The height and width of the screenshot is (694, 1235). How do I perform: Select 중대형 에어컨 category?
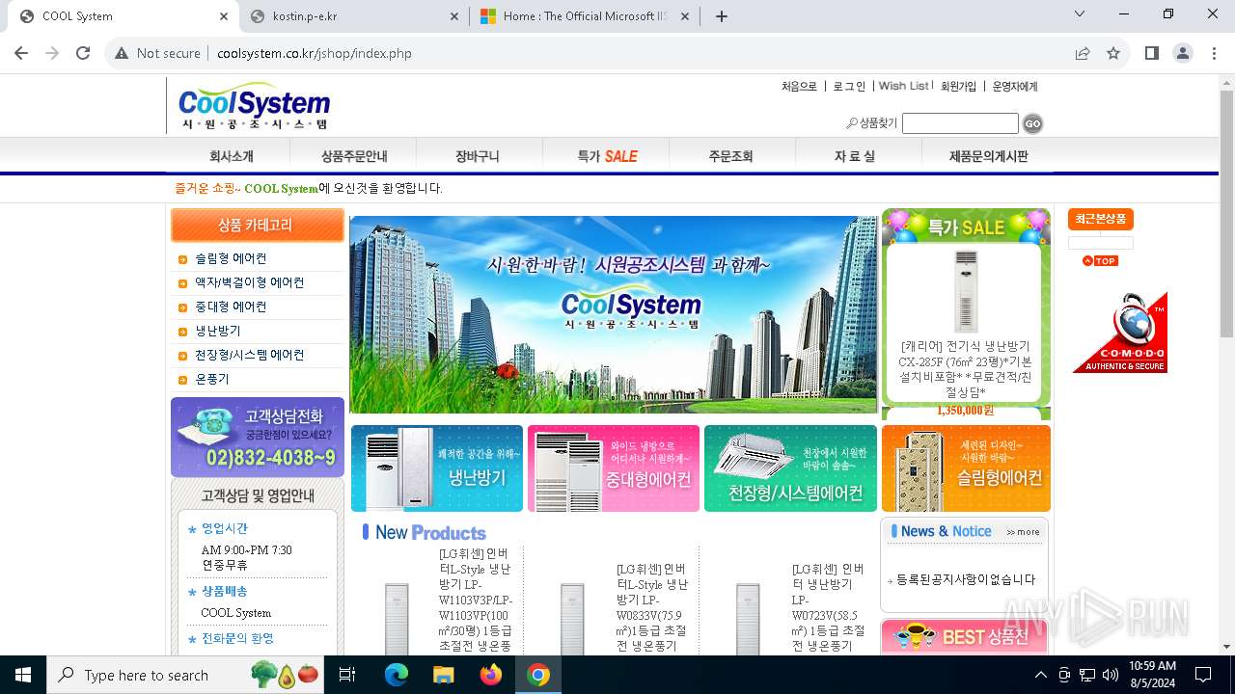(x=231, y=307)
